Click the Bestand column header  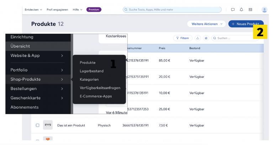click(195, 48)
